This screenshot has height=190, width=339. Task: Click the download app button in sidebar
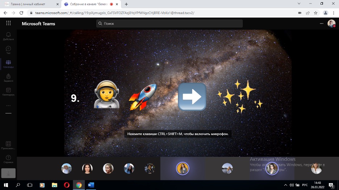[8, 173]
